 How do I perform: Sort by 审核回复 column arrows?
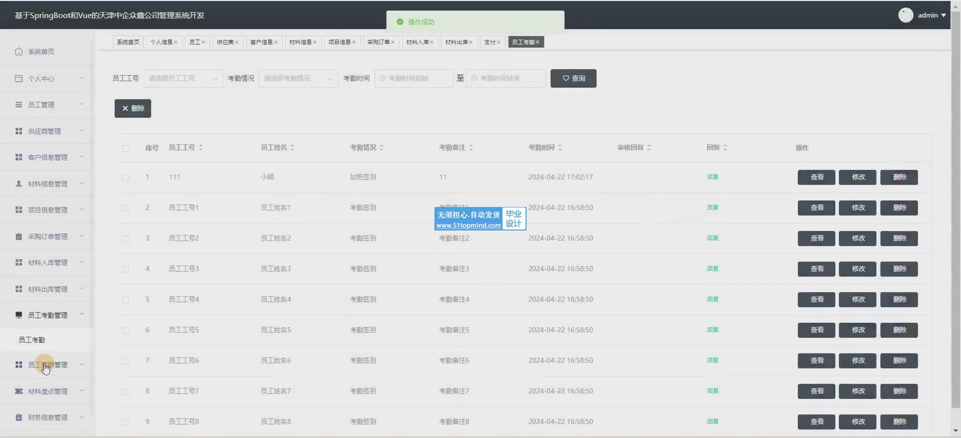pos(649,147)
